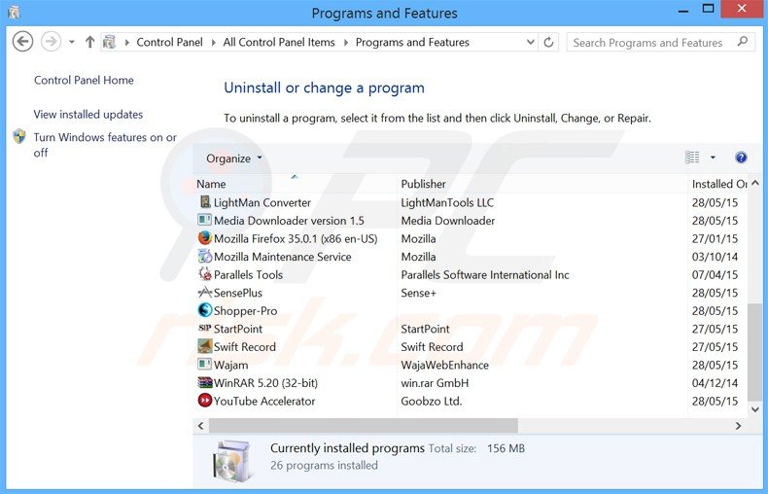Click the Forward navigation arrow
The width and height of the screenshot is (768, 494).
[x=51, y=42]
